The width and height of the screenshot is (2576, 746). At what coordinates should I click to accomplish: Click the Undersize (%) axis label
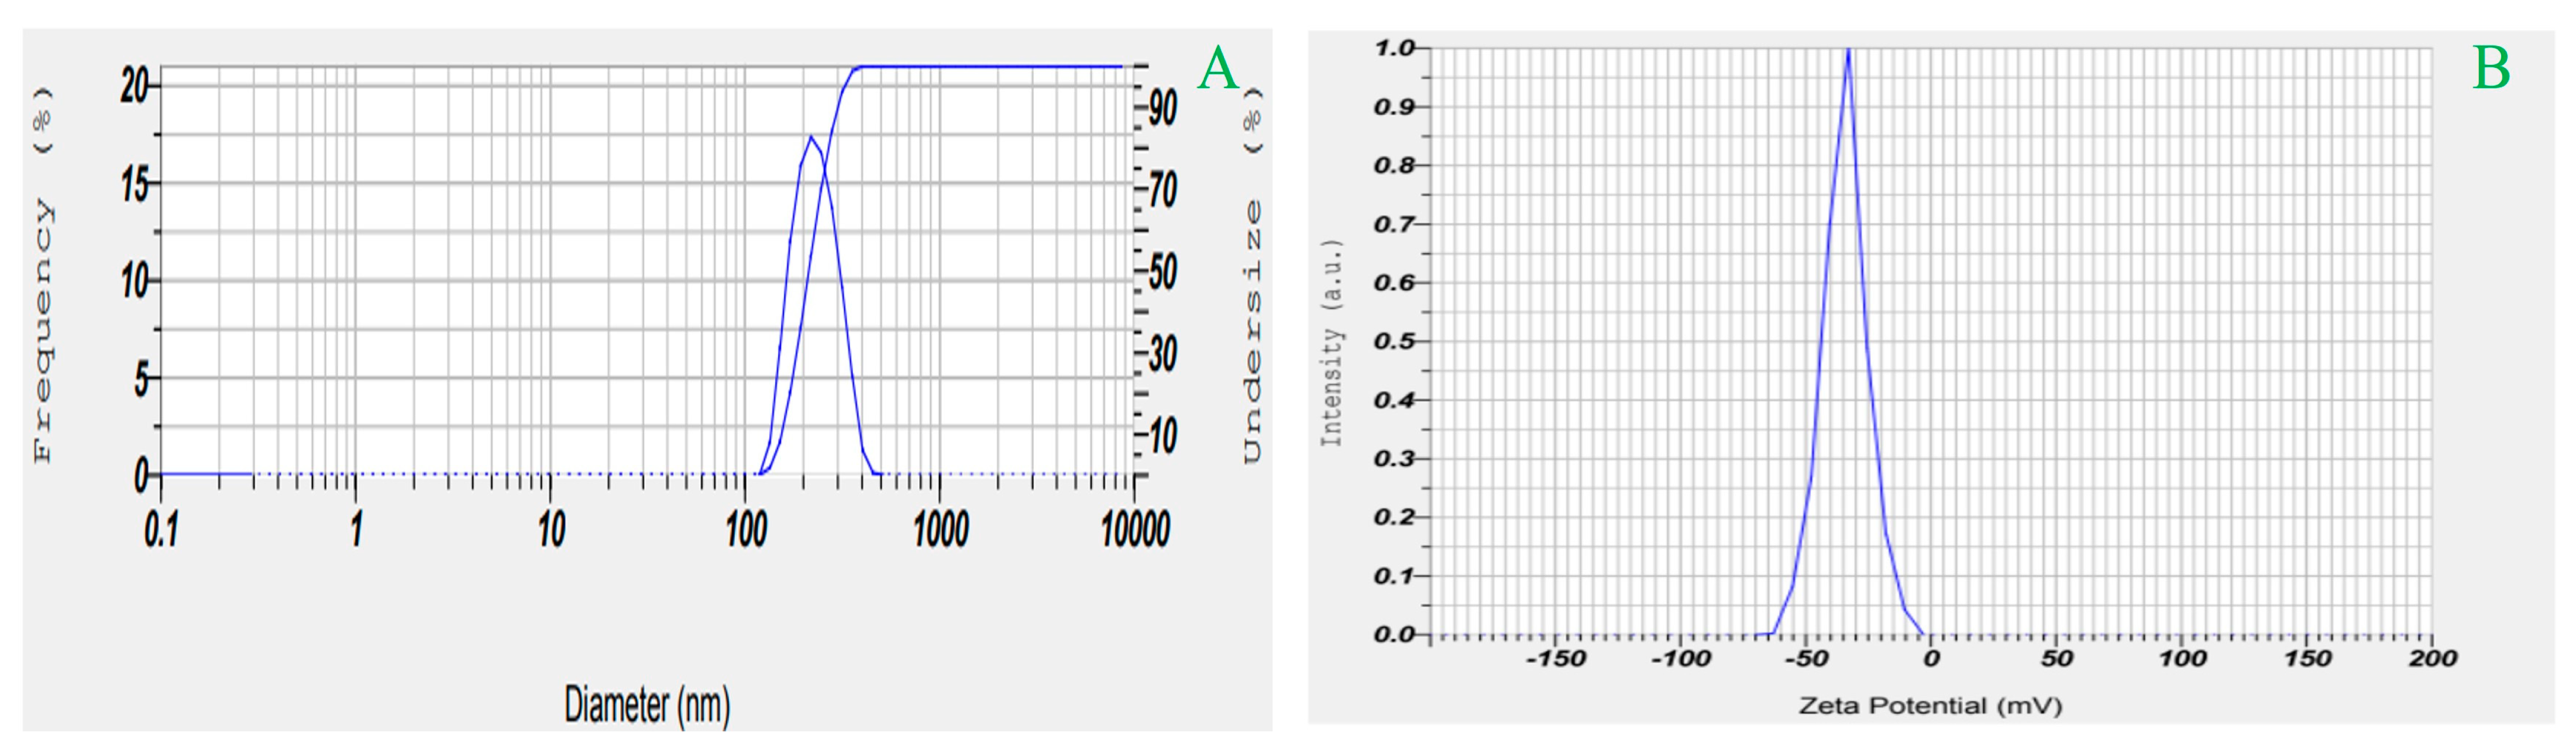(x=1252, y=275)
